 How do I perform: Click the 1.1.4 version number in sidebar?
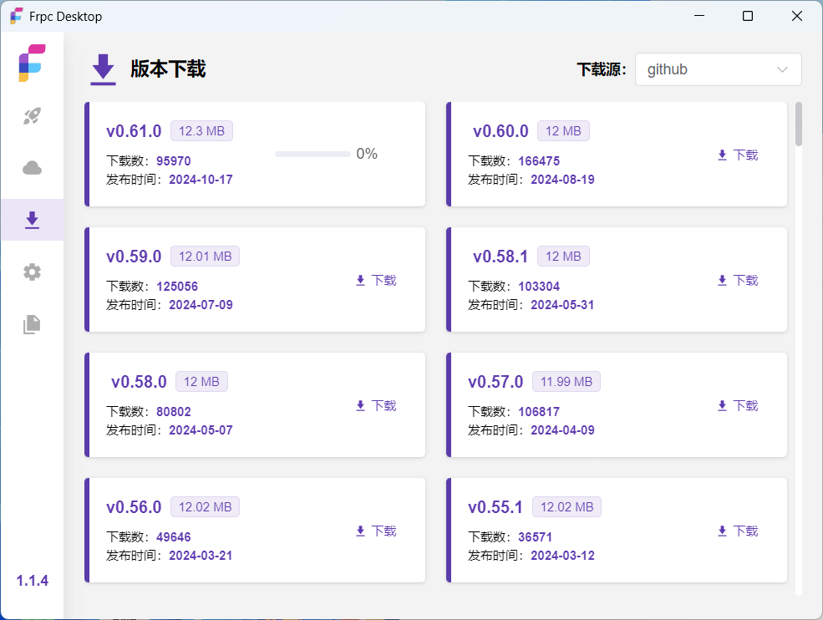coord(33,581)
